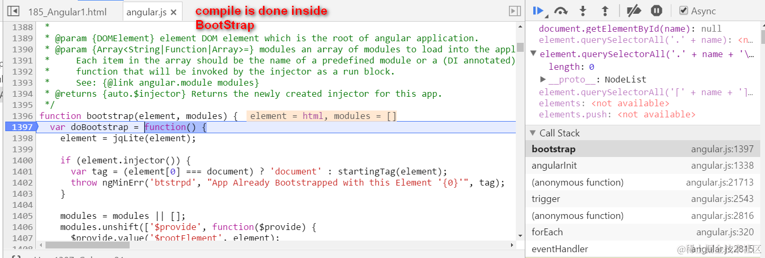Deactivate all breakpoints icon
765x258 pixels.
(x=633, y=11)
